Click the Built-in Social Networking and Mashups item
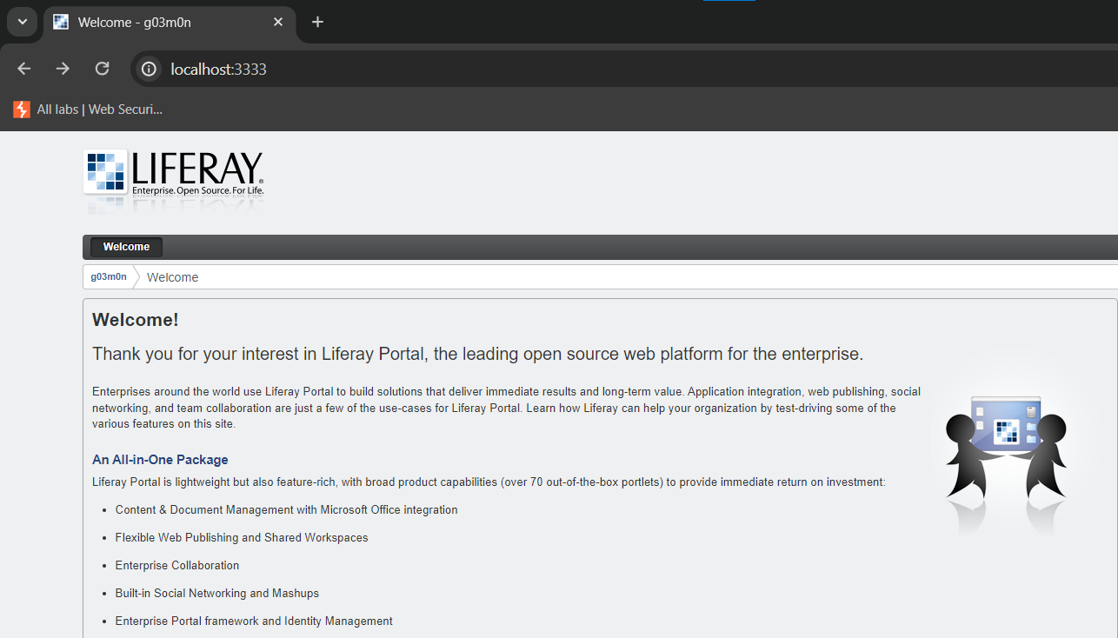This screenshot has height=638, width=1118. click(216, 594)
